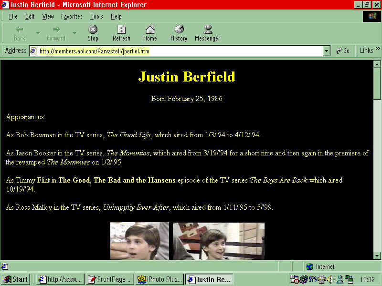Go to the Home page
The width and height of the screenshot is (382, 286).
click(150, 33)
